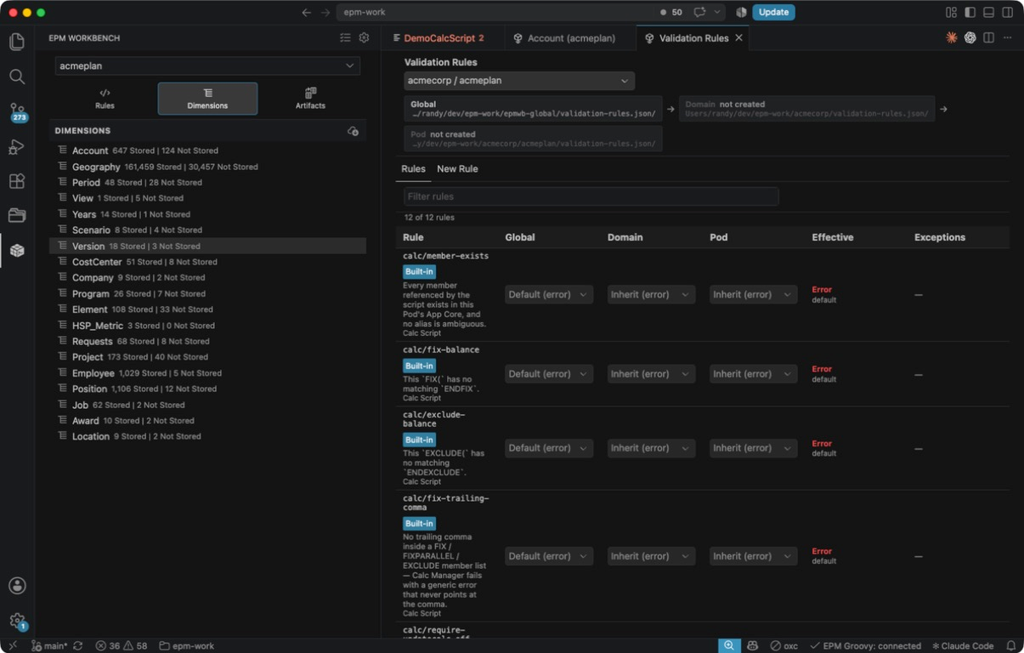The width and height of the screenshot is (1024, 653).
Task: Open the acmecorp / acmeplan dropdown
Action: click(x=519, y=81)
